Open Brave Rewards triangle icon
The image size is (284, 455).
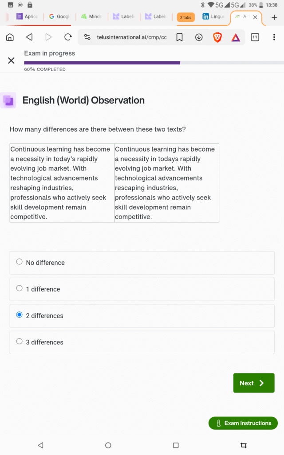point(236,37)
